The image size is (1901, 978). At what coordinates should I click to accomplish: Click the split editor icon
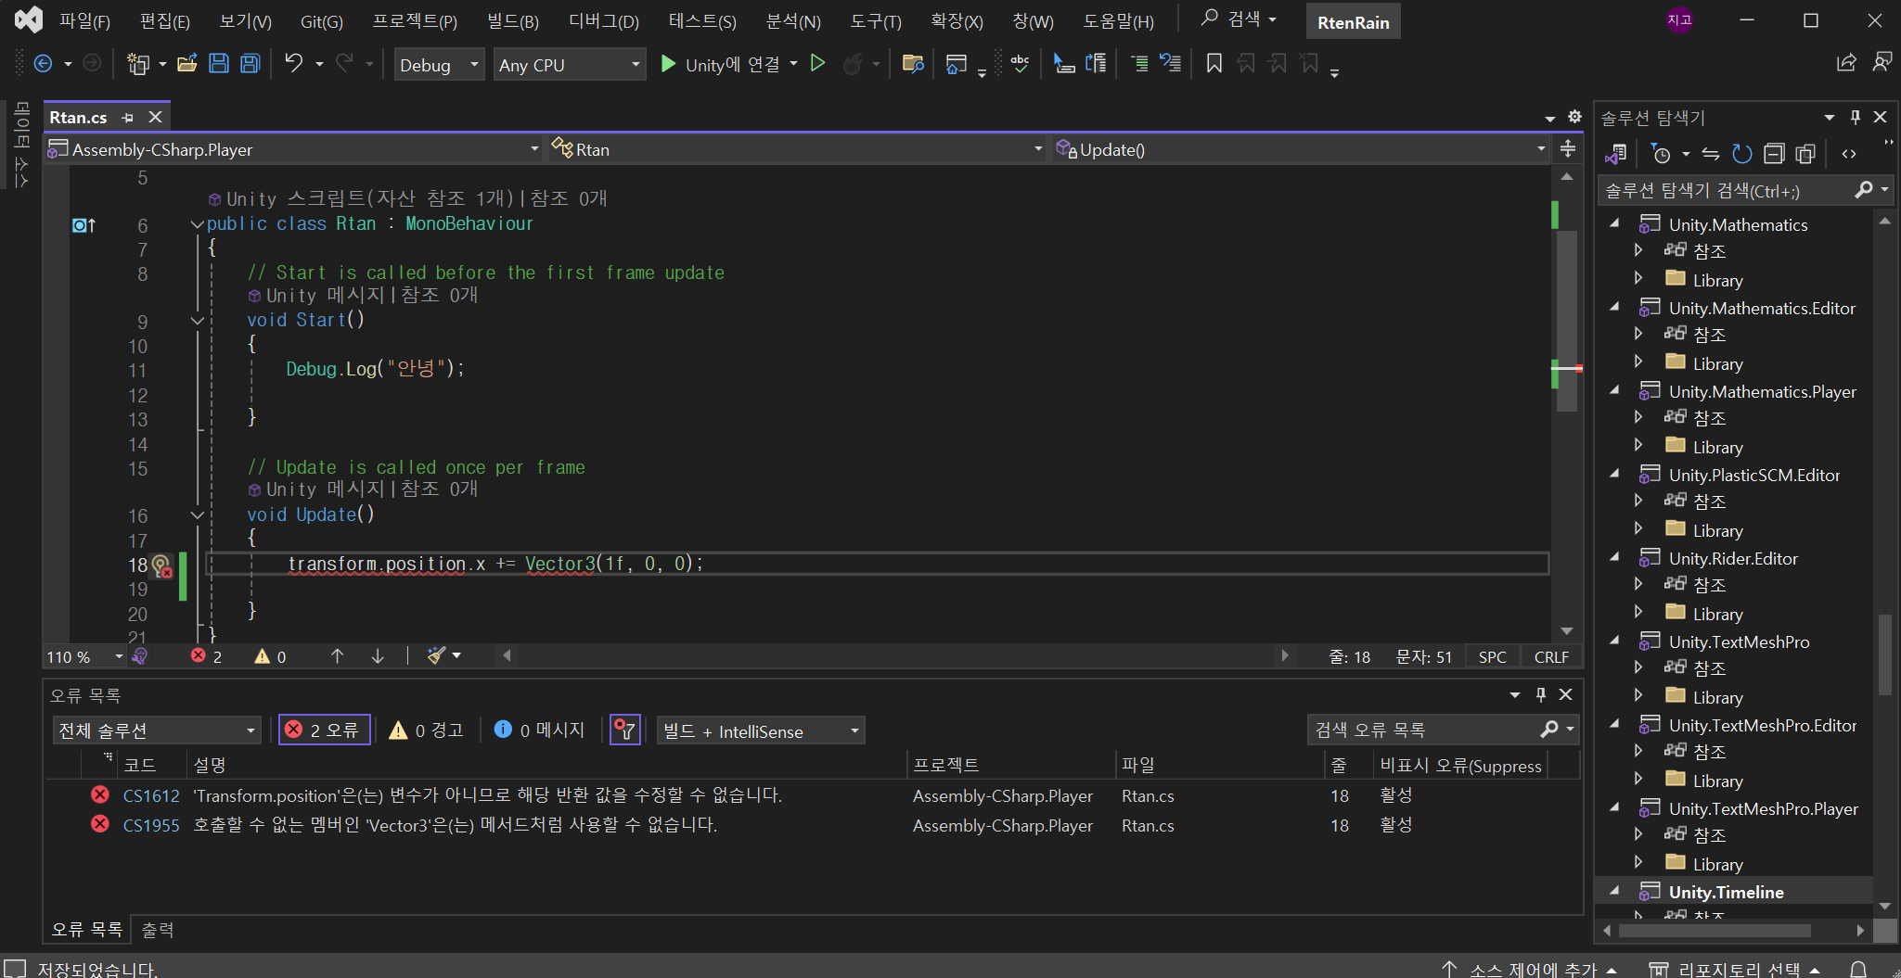coord(1568,149)
